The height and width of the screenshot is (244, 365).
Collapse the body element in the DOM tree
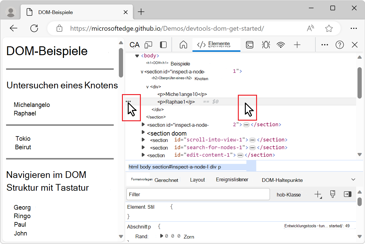137,55
